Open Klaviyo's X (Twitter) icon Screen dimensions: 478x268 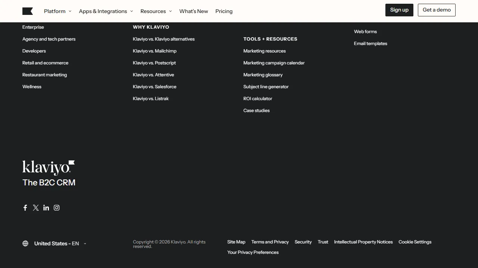36,208
